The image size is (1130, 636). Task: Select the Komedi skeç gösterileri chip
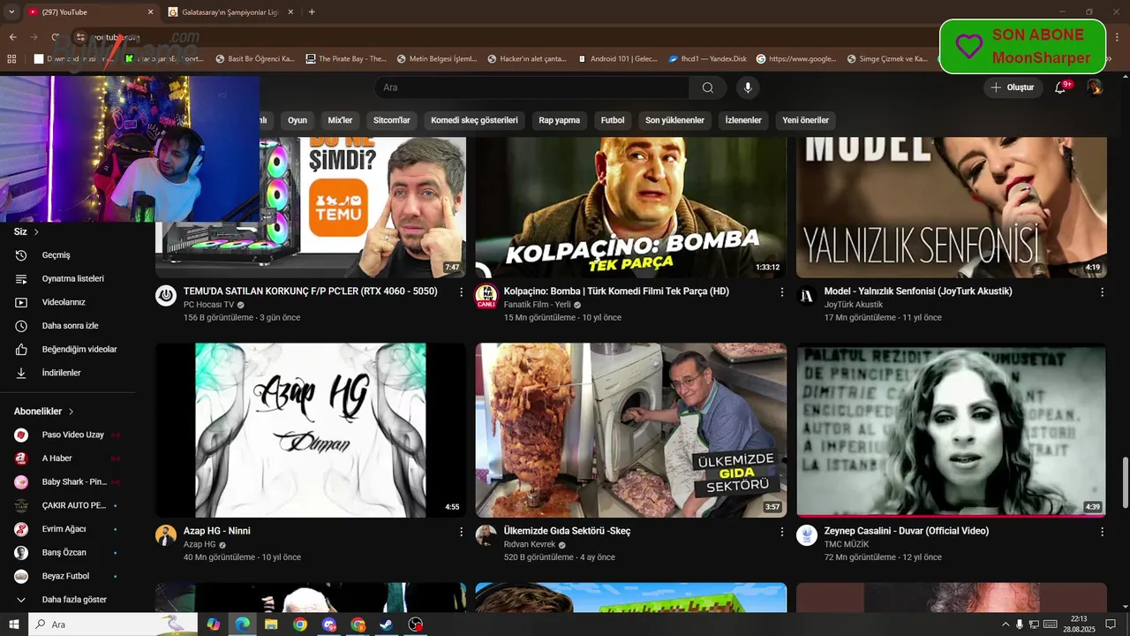474,120
